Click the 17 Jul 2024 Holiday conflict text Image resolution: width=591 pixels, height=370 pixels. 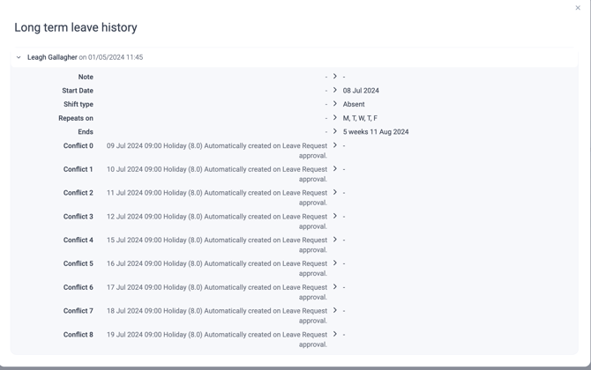tap(217, 292)
